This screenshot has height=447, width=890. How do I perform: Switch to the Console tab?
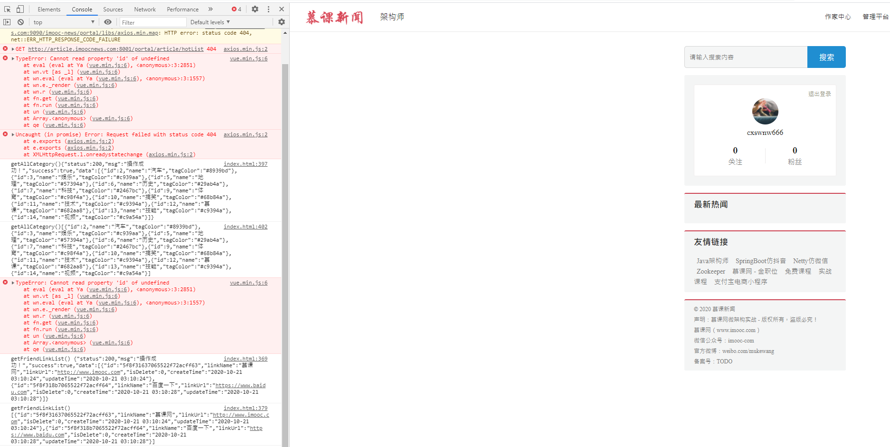click(x=82, y=10)
